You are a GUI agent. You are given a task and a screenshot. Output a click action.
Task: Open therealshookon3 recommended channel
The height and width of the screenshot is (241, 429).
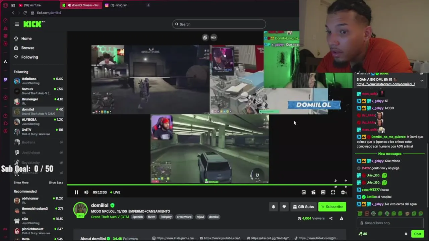click(38, 211)
